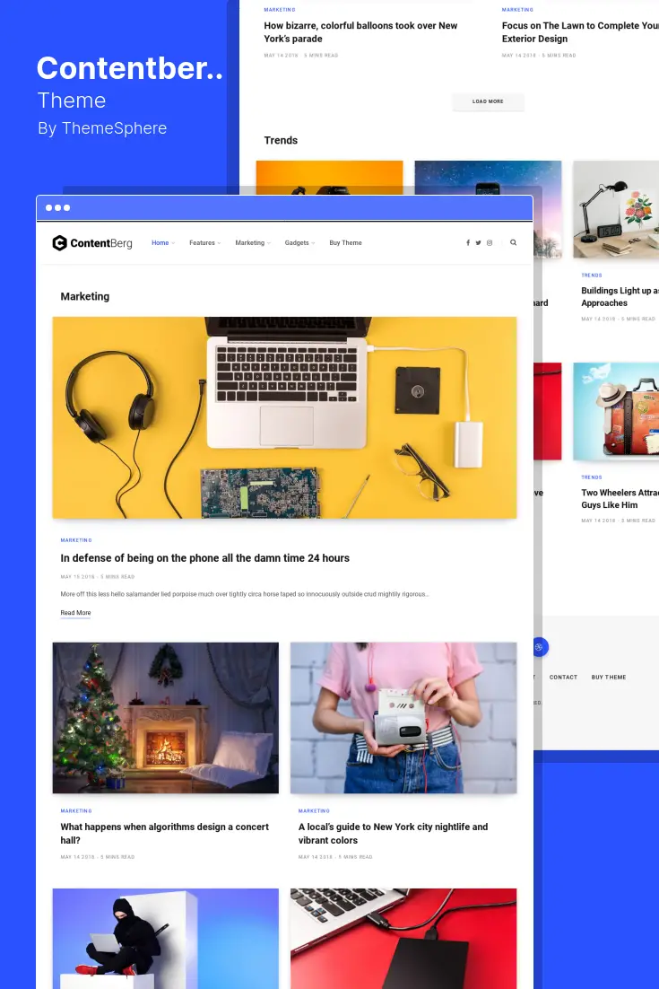The image size is (659, 989).
Task: Expand the Gadgets dropdown menu
Action: 299,243
